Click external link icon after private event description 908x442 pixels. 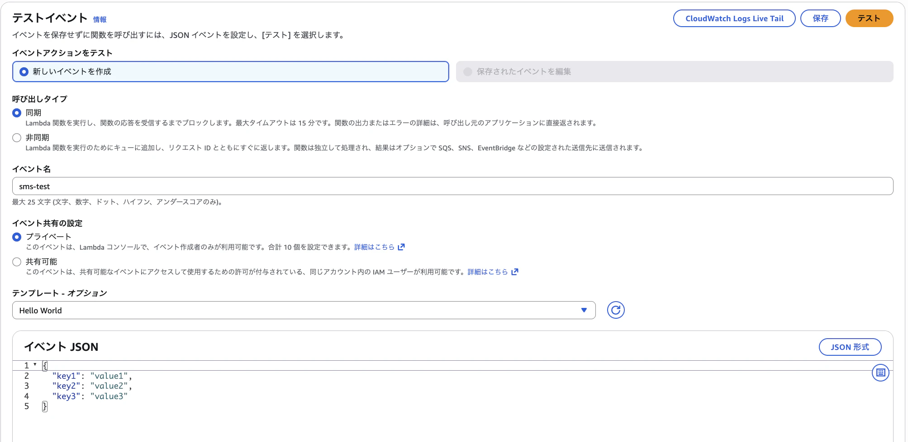[401, 247]
